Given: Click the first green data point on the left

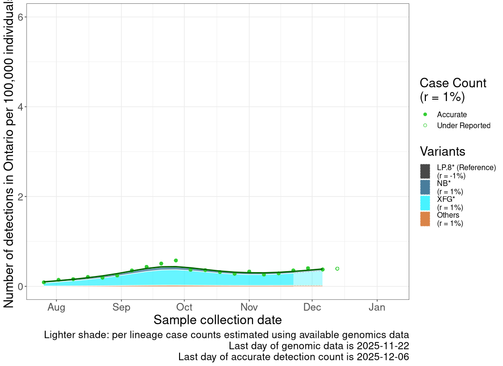Looking at the screenshot, I should [44, 282].
